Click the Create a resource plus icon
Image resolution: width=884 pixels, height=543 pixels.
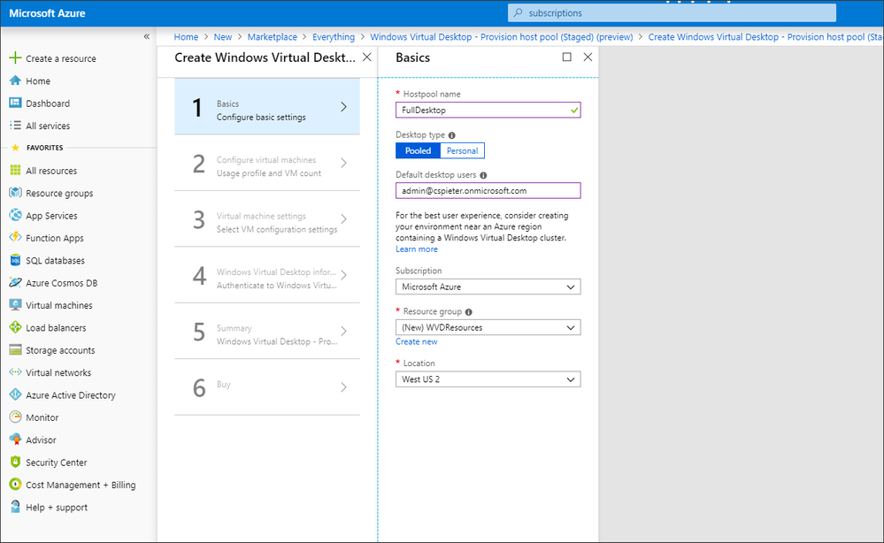pos(15,58)
